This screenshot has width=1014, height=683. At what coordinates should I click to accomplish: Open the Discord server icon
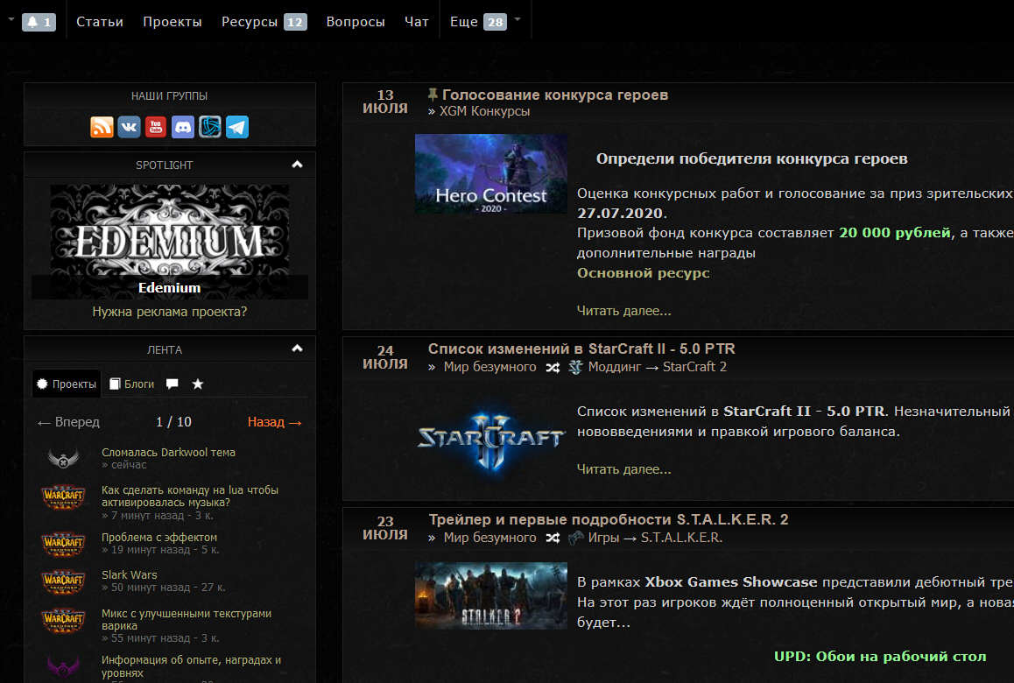[x=183, y=127]
